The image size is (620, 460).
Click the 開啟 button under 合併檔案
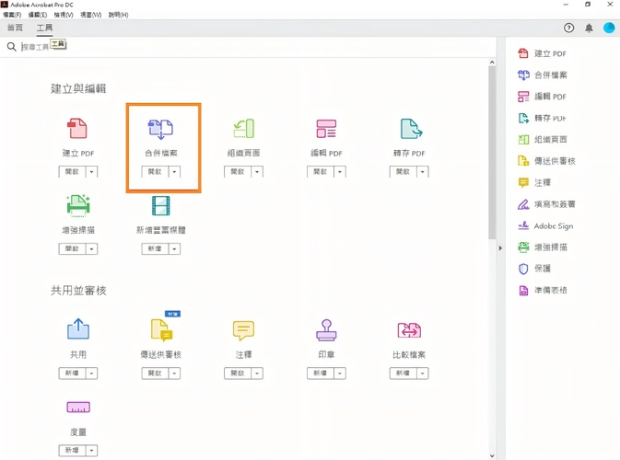155,172
